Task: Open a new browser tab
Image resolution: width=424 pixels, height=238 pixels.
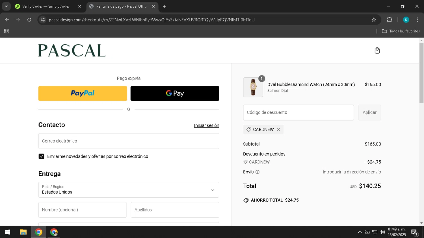Action: coord(165,6)
